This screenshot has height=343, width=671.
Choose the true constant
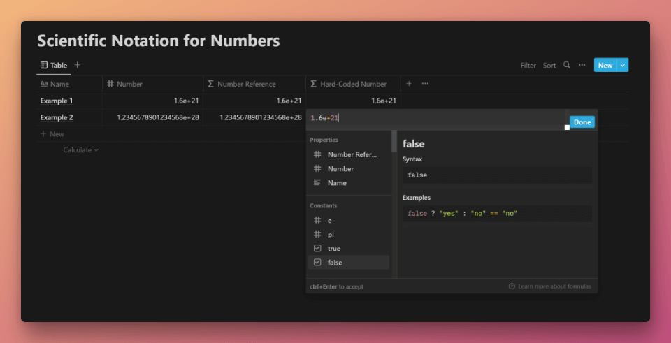[348, 249]
